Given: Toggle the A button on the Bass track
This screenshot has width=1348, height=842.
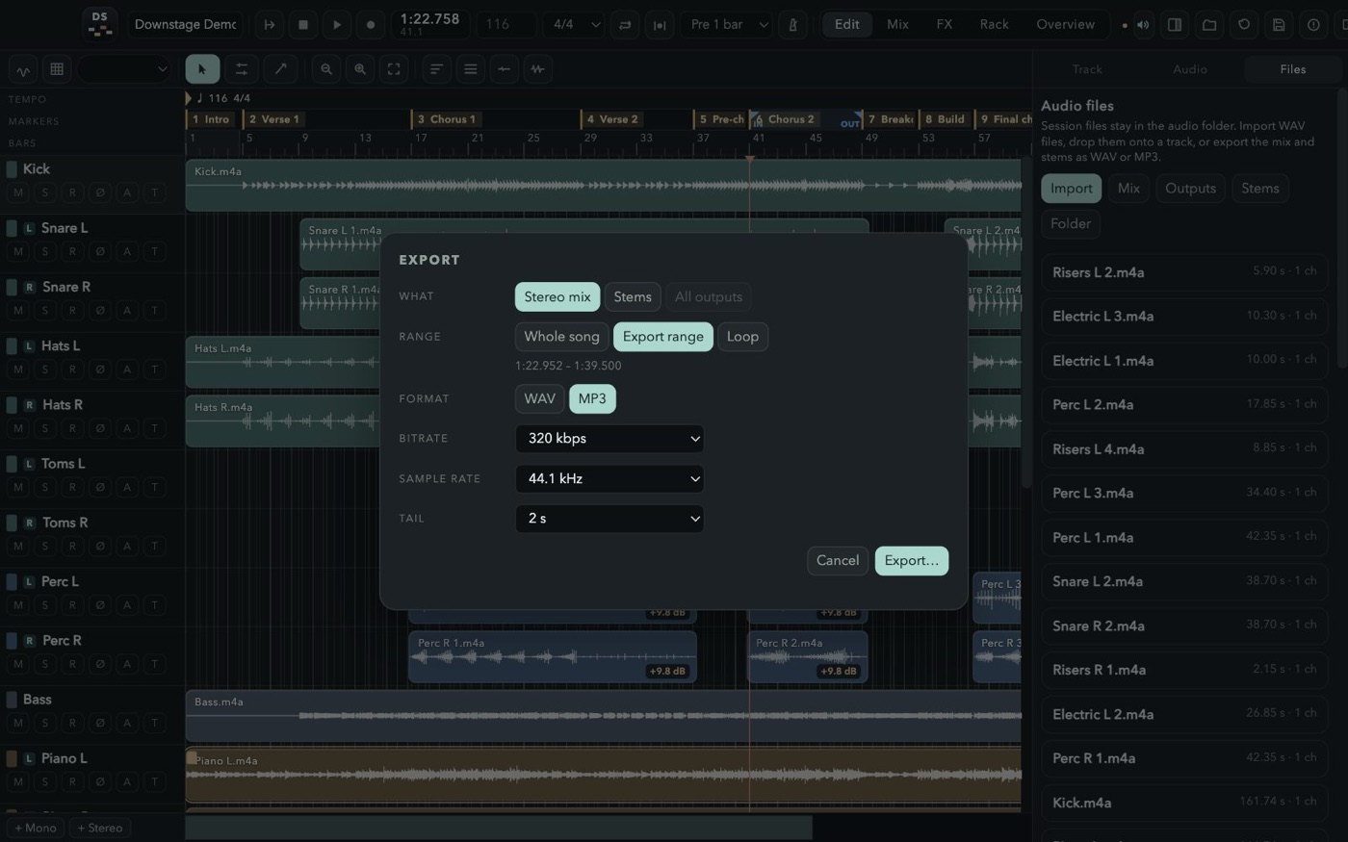Looking at the screenshot, I should click(x=126, y=723).
